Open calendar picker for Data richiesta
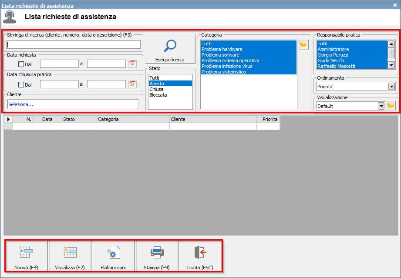Viewport: 401px width, 278px height. pos(133,64)
